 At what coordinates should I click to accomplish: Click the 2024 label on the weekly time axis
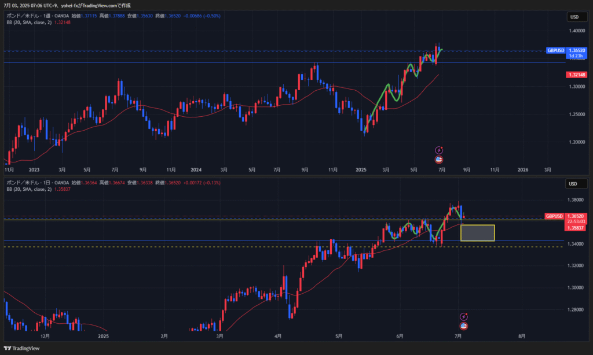click(196, 170)
